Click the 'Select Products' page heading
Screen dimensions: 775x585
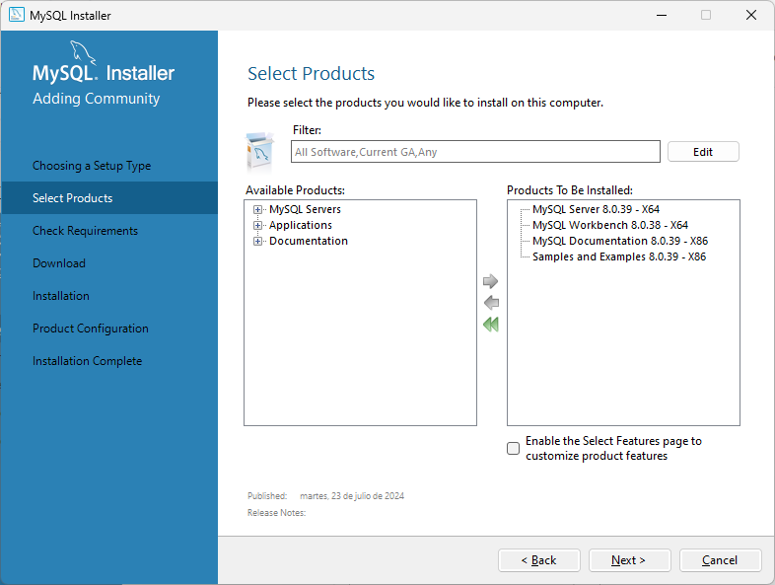point(311,74)
